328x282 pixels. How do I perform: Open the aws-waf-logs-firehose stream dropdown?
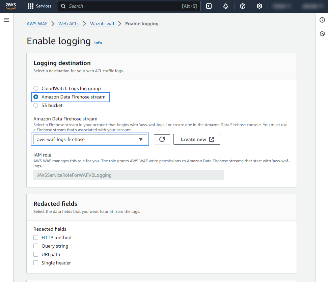pos(89,139)
